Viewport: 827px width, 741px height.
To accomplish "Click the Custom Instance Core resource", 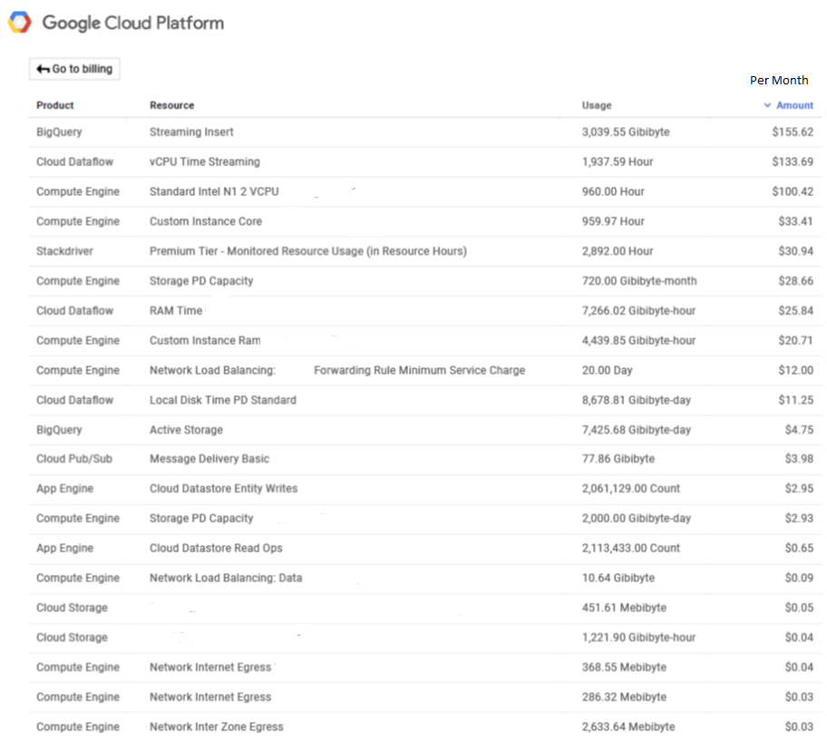I will tap(205, 221).
